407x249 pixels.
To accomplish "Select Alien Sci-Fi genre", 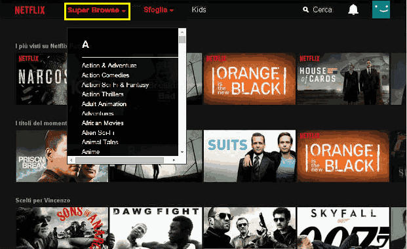I will pyautogui.click(x=98, y=132).
